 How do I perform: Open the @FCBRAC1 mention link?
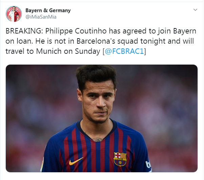124,51
